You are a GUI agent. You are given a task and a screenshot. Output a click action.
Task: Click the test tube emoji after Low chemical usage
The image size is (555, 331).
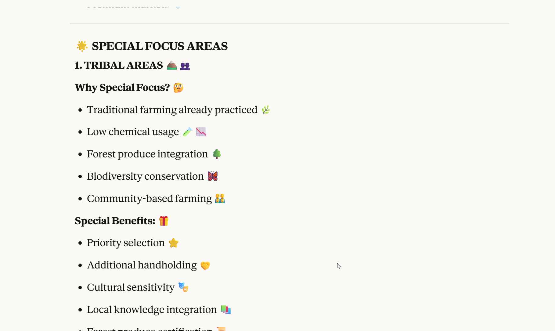click(x=188, y=132)
